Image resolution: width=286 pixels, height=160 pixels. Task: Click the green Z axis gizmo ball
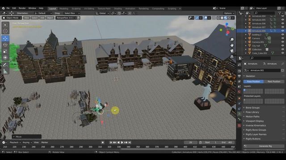tap(221, 30)
